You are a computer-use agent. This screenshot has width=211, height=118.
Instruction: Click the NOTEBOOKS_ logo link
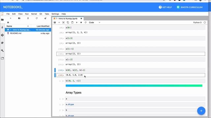tap(13, 7)
